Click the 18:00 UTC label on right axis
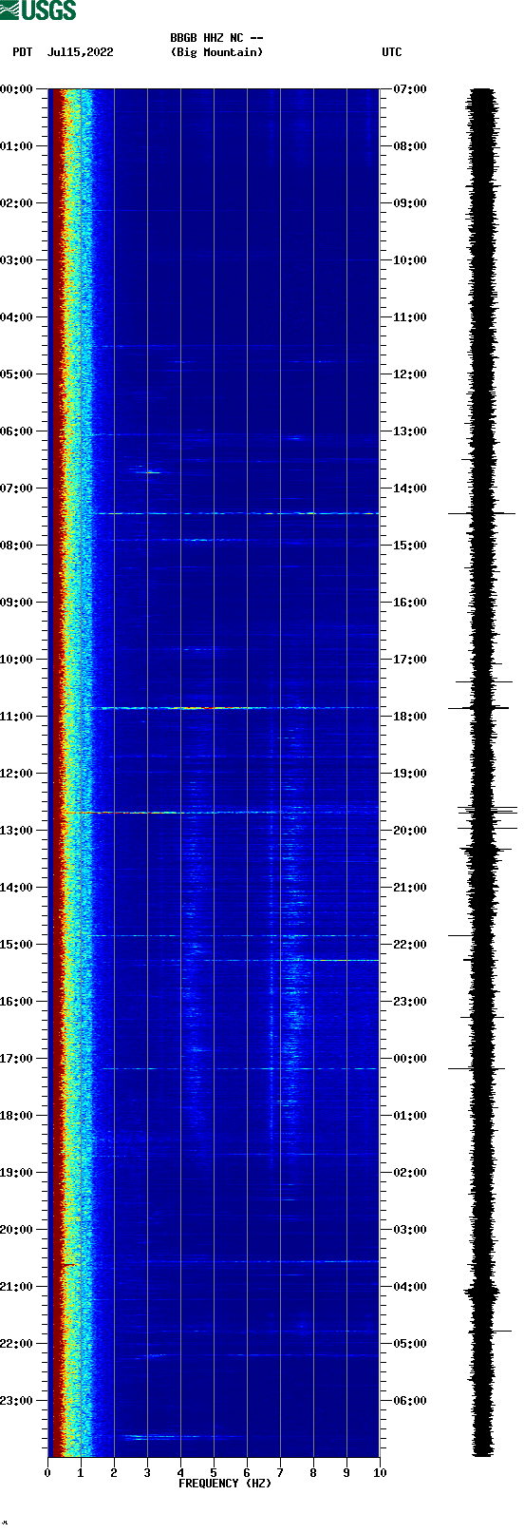524x1533 pixels. click(410, 717)
